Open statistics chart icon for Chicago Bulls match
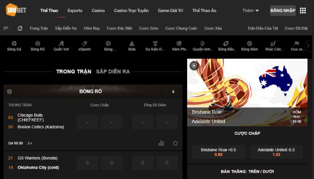The height and width of the screenshot is (179, 314). 161,143
